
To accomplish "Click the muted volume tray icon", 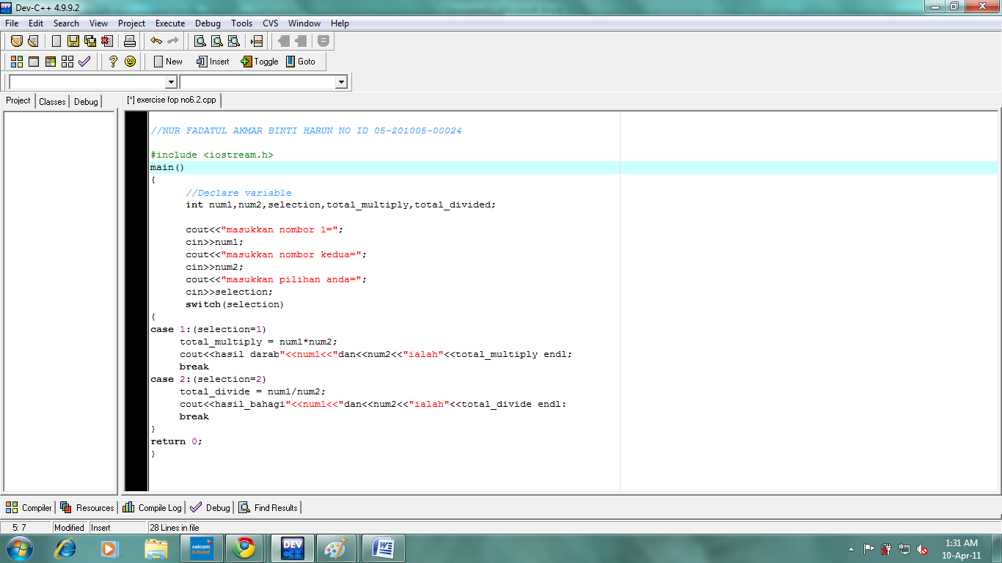I will pos(923,549).
